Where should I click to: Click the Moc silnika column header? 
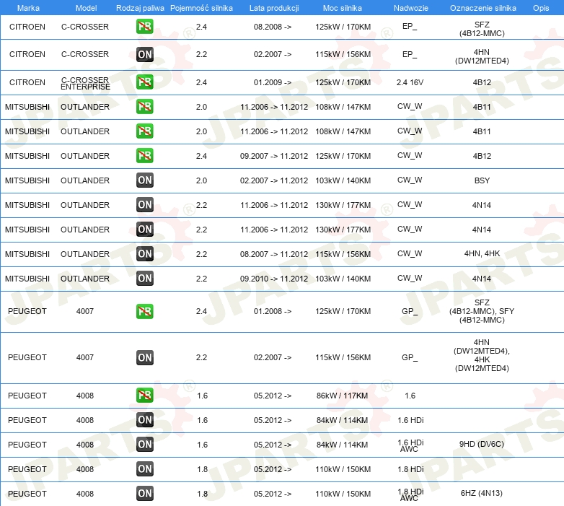coord(343,7)
